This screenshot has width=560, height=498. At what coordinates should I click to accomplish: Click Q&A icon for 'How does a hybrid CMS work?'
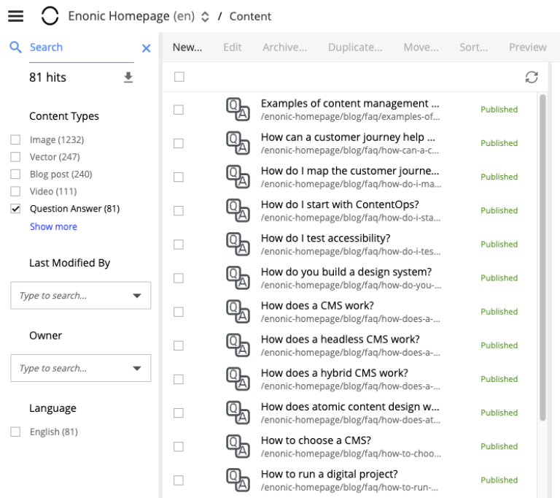click(238, 379)
